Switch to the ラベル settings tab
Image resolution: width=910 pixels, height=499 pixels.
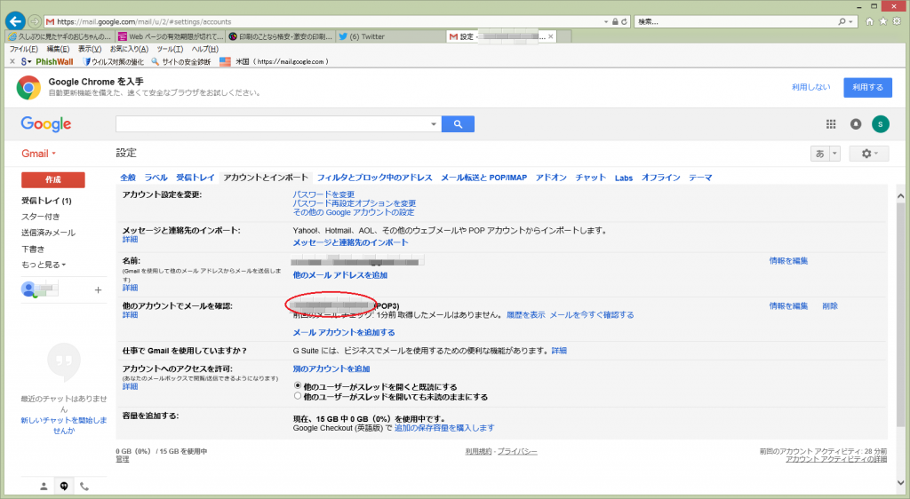coord(156,178)
